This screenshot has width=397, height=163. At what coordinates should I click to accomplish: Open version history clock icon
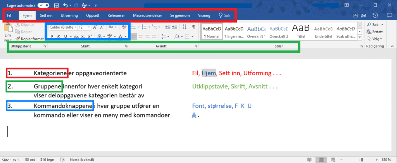tap(375, 15)
